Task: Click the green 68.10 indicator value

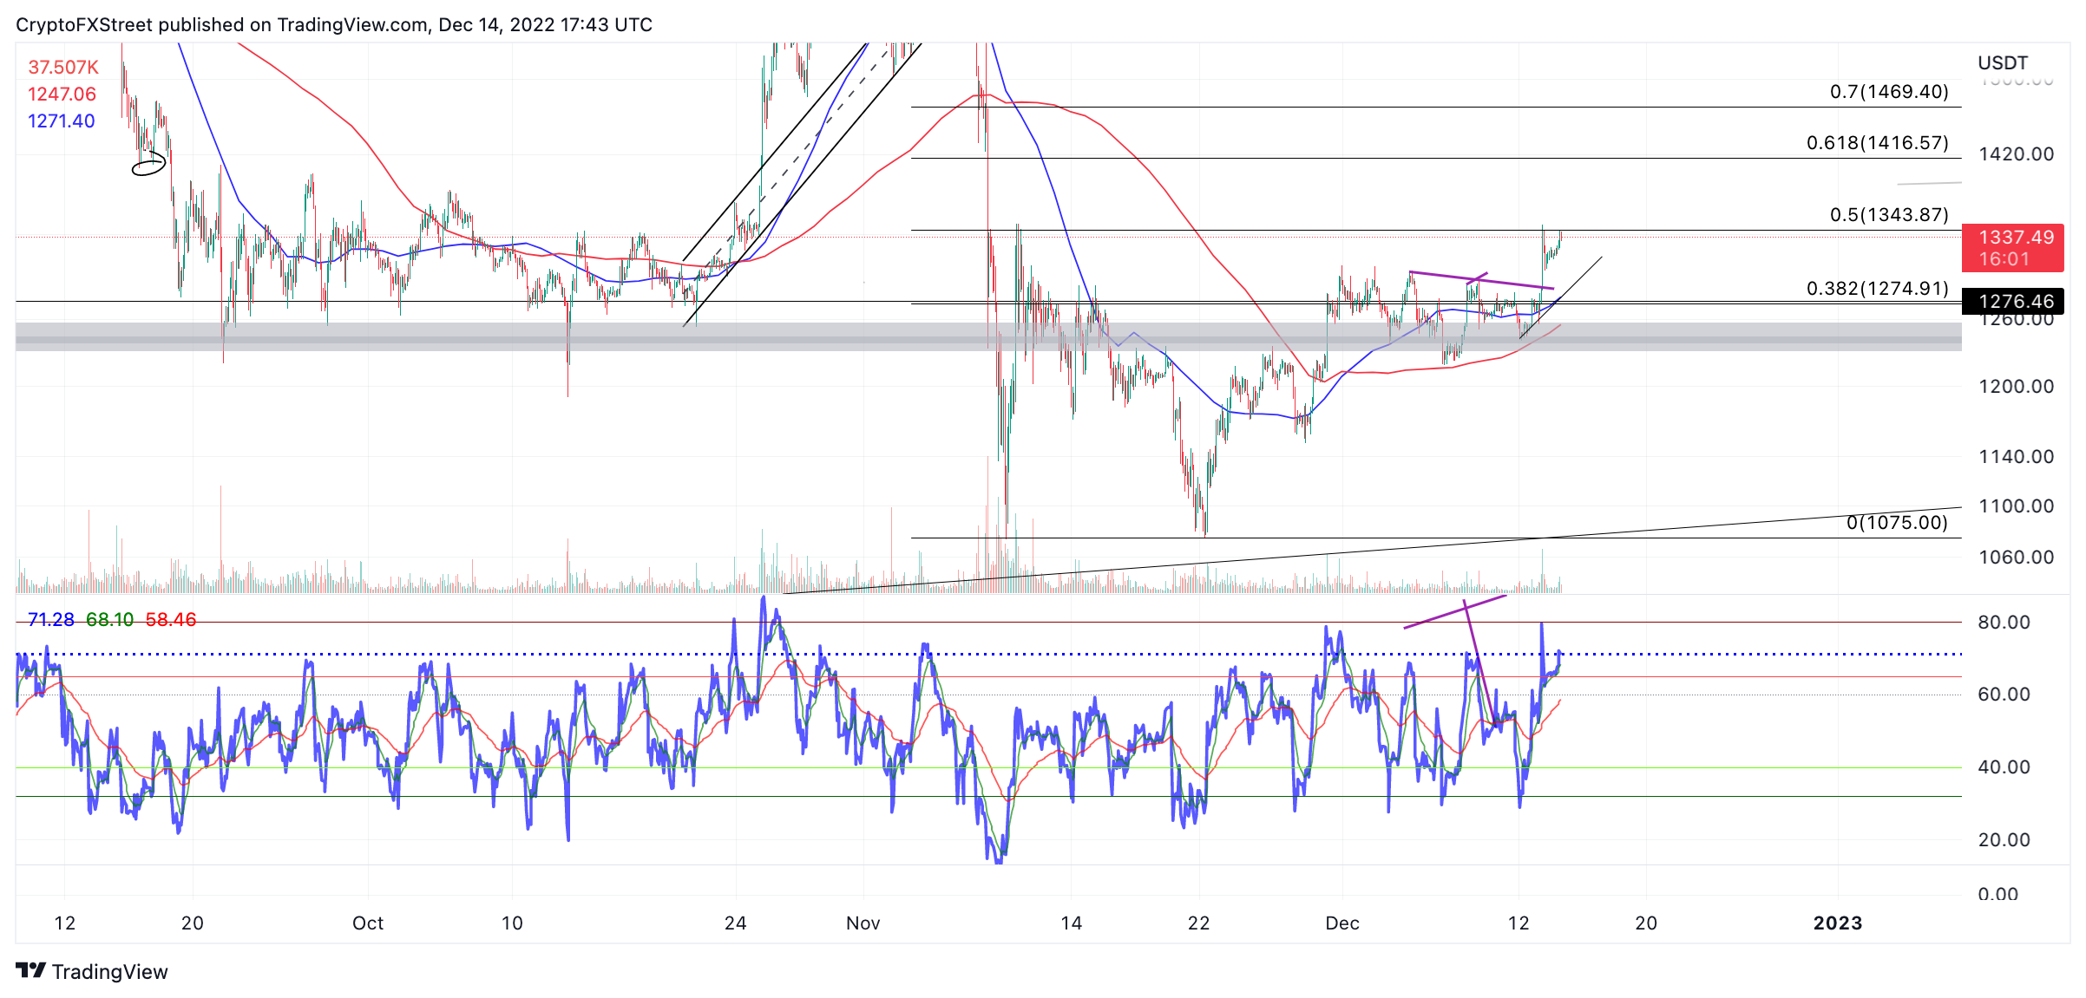Action: tap(109, 619)
